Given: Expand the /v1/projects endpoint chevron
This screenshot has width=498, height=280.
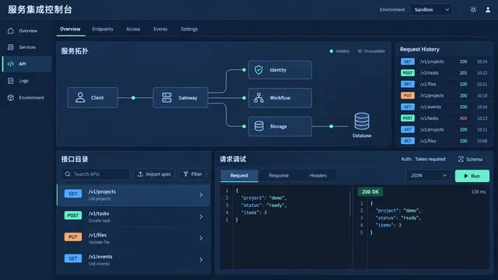Looking at the screenshot, I should [x=201, y=195].
